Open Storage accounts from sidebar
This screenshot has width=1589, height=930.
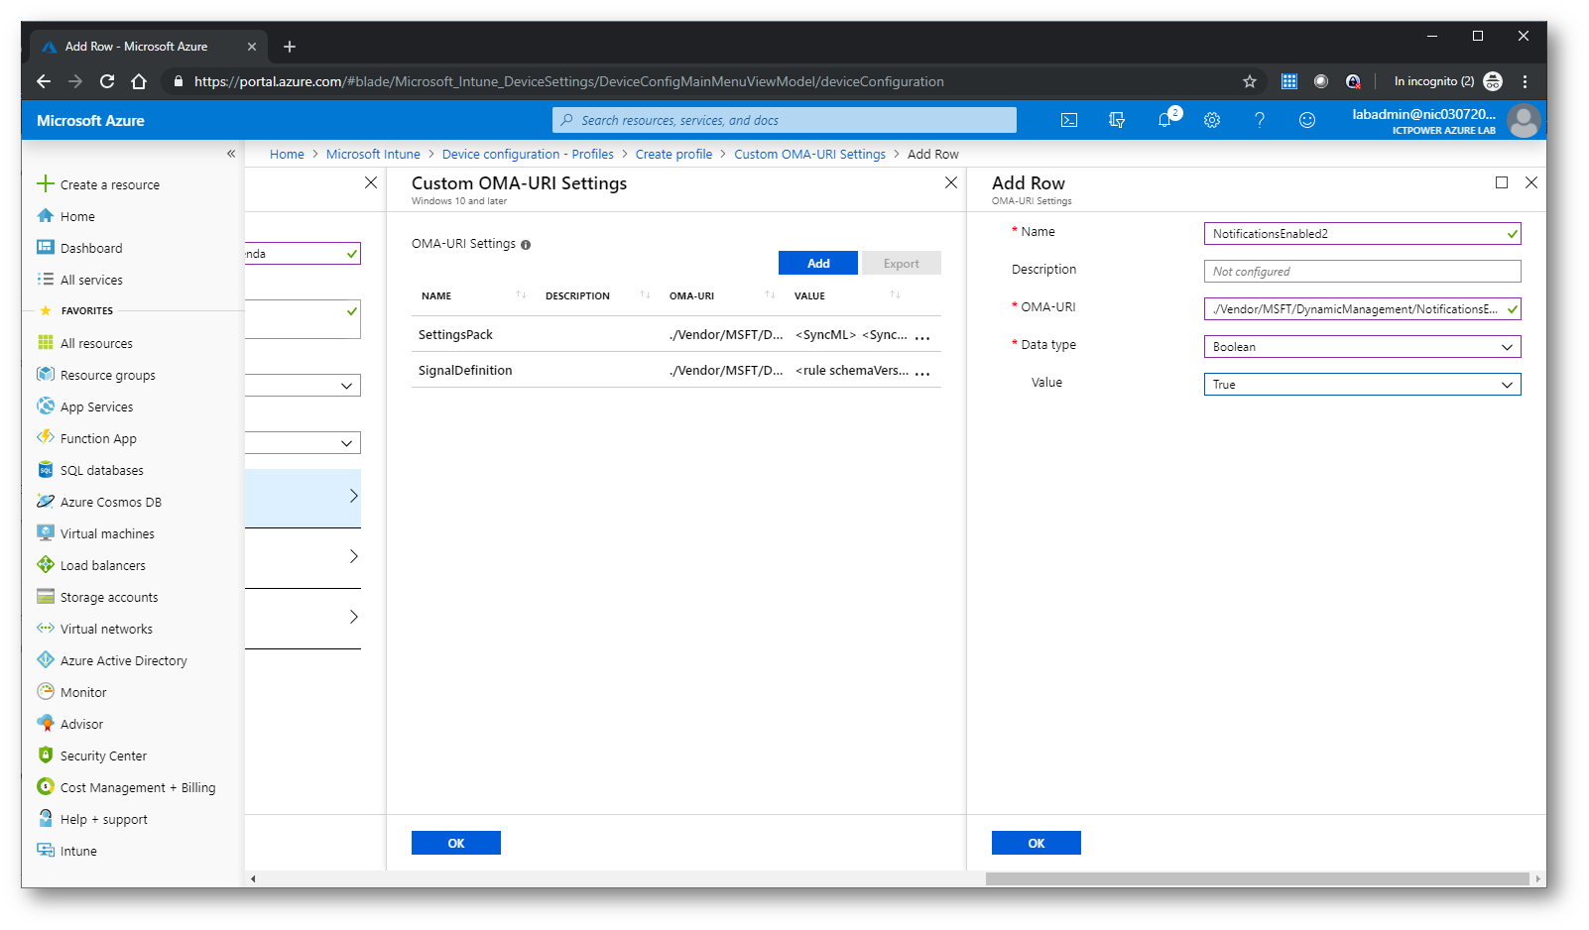109,597
